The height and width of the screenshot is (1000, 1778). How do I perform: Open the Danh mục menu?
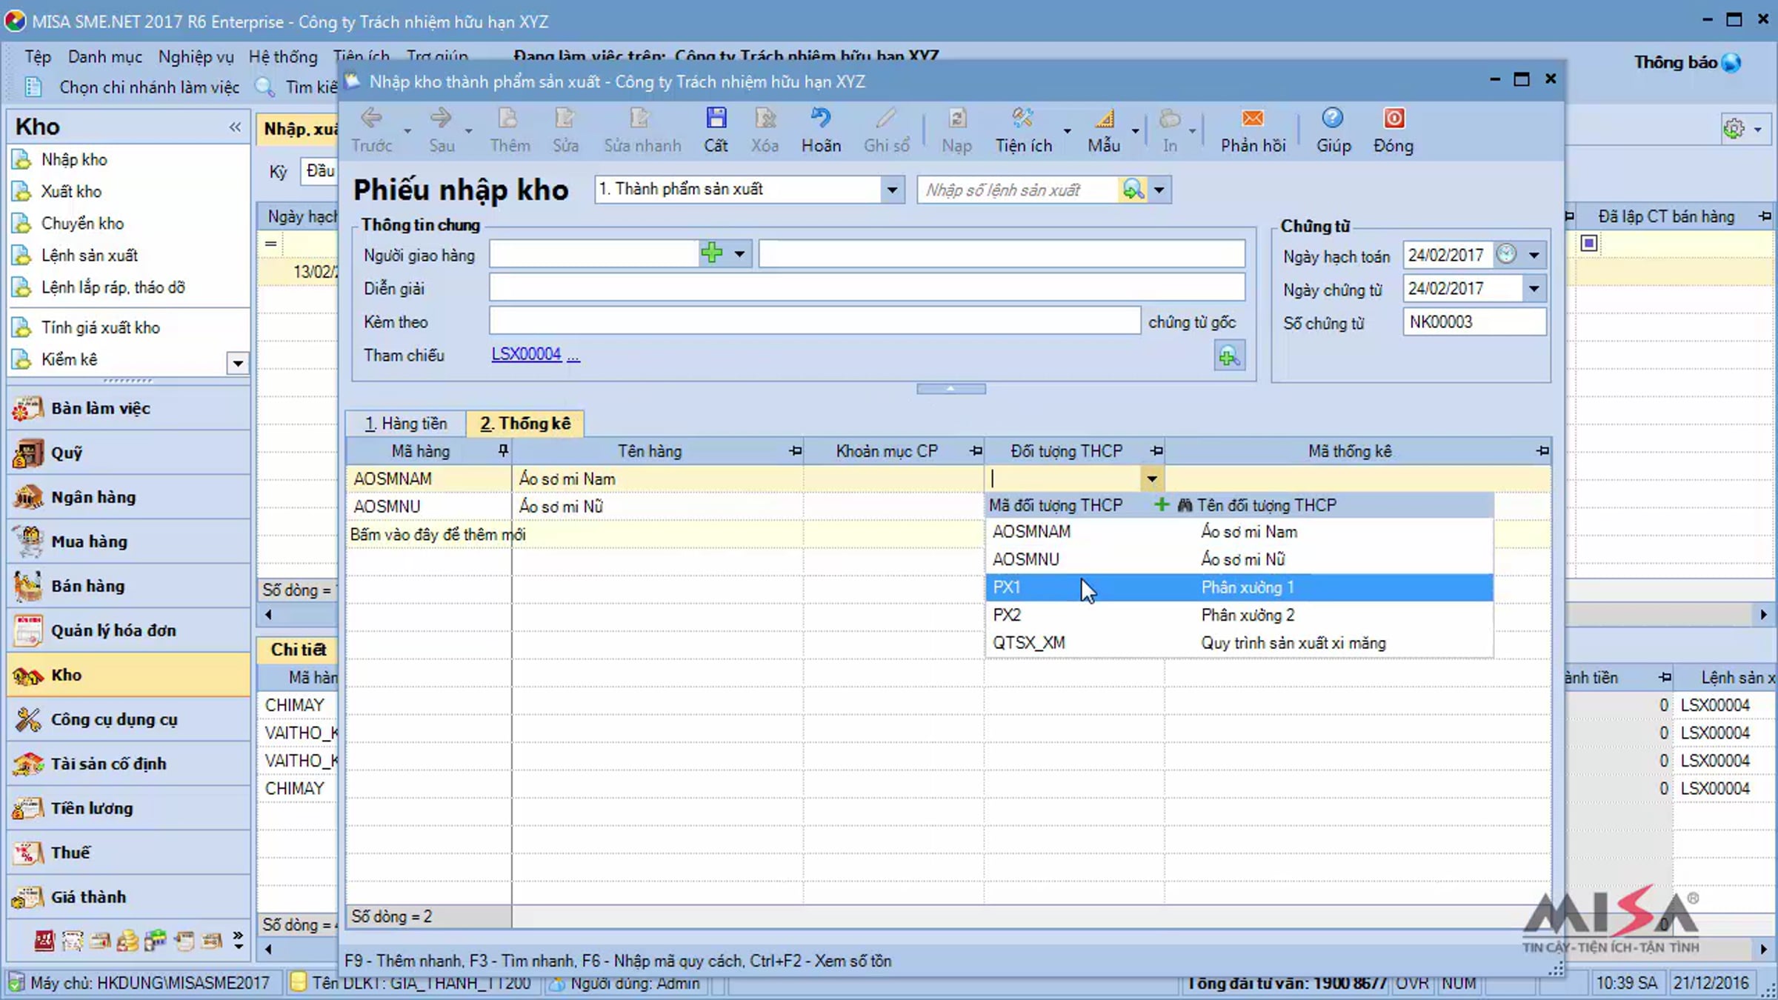(104, 57)
